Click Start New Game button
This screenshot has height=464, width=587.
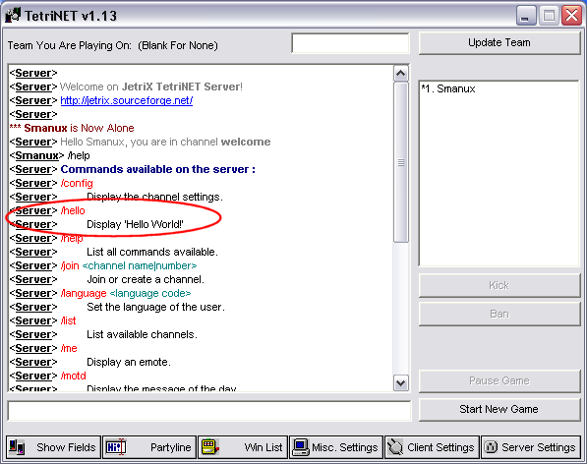click(499, 409)
